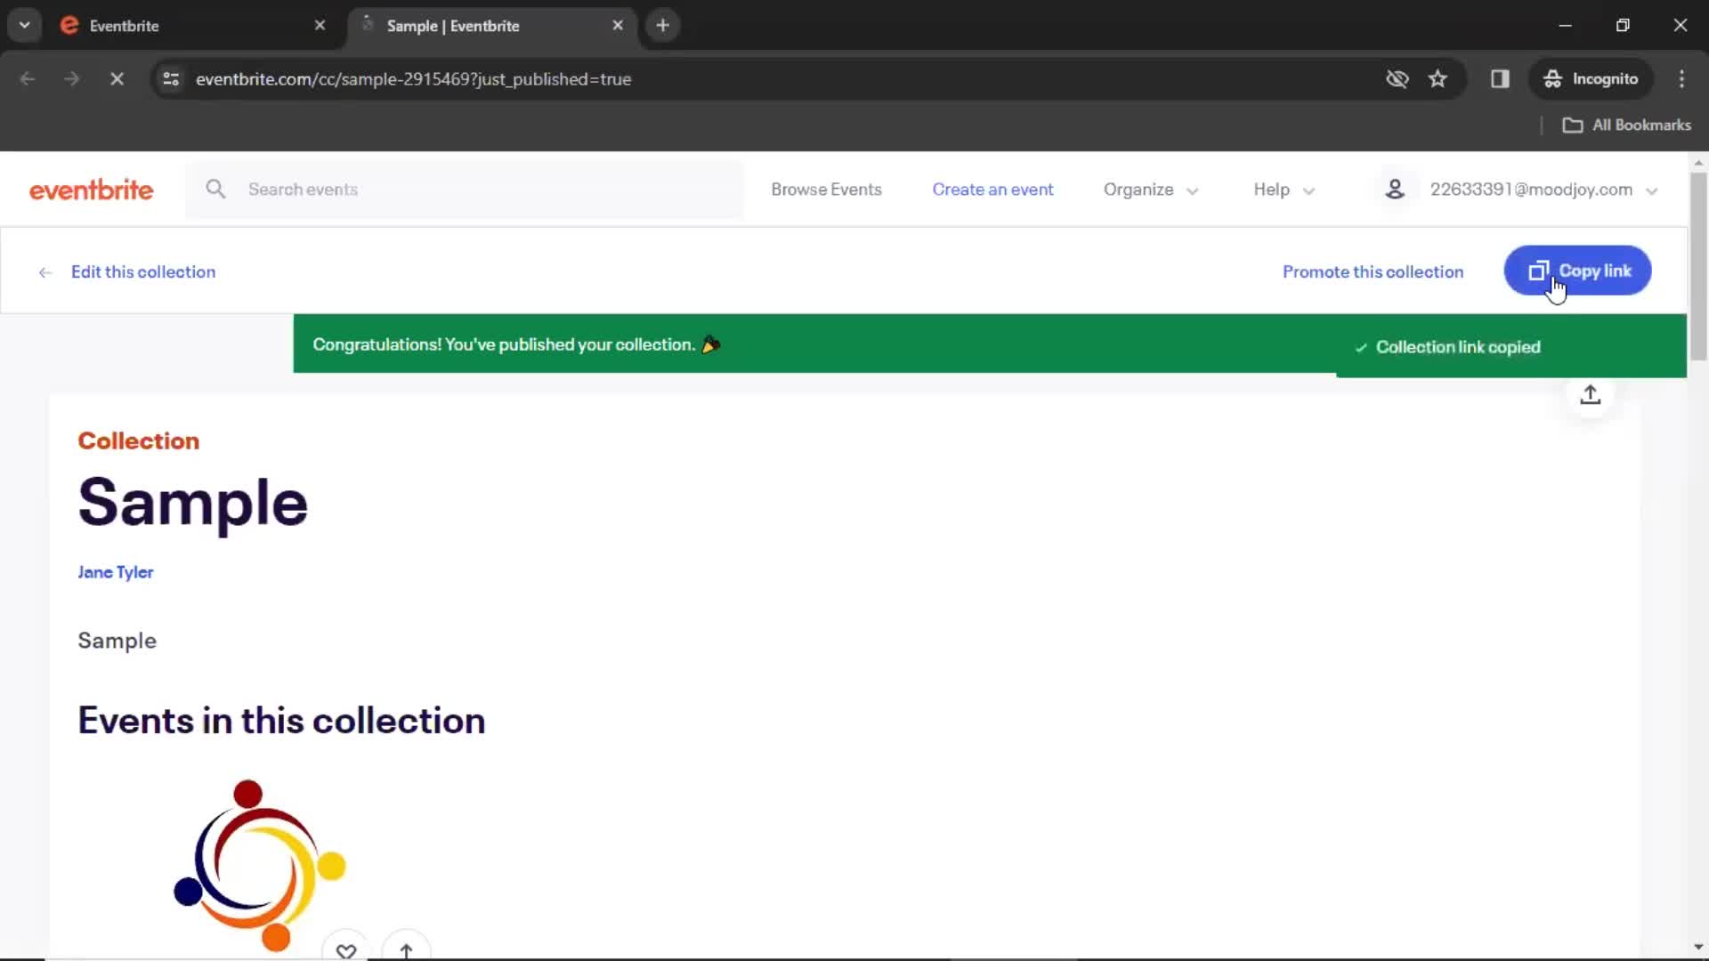Click the heart/favorite icon on event

click(x=345, y=950)
